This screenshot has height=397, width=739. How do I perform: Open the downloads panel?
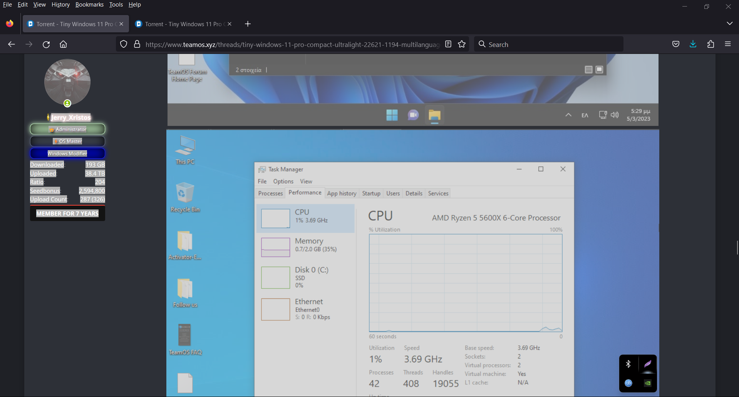click(x=693, y=44)
